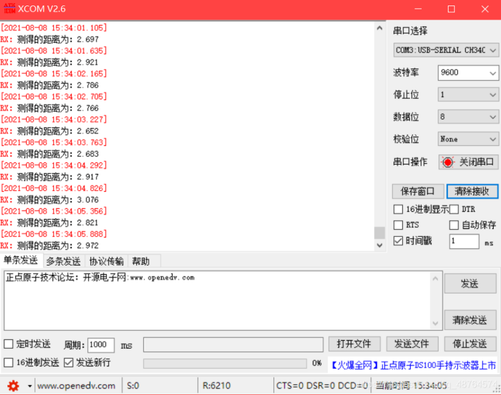This screenshot has width=501, height=395.
Task: Open the 正点原子DS100 advertisement link
Action: click(413, 365)
